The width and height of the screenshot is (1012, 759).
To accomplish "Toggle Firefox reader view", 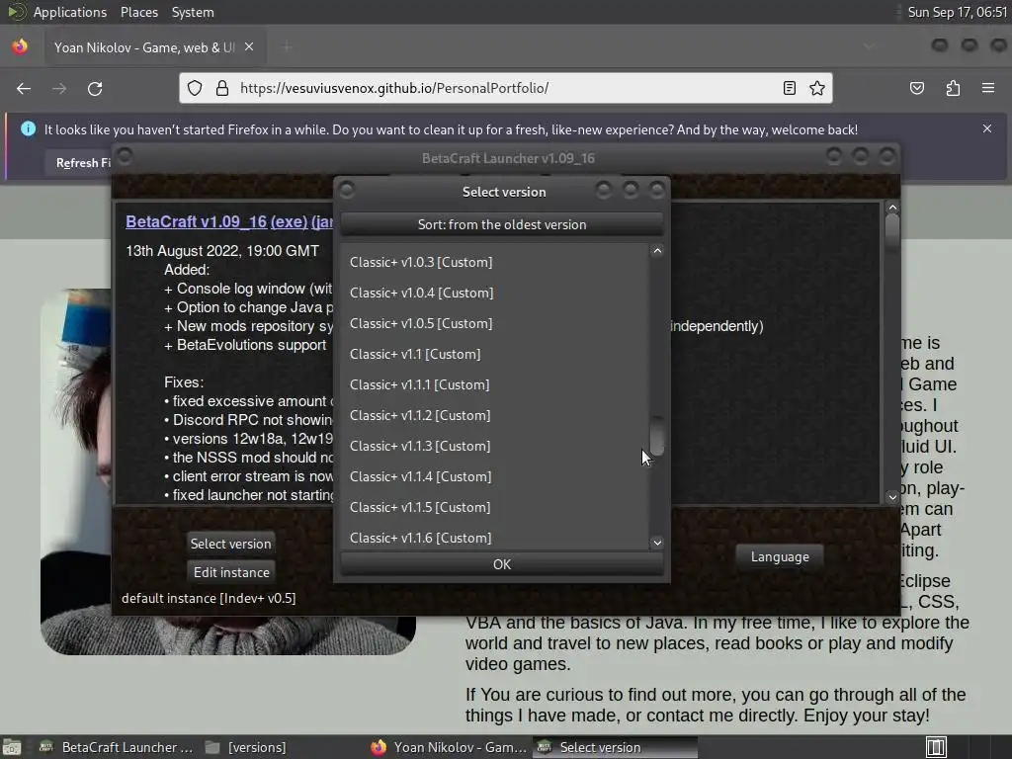I will point(789,88).
